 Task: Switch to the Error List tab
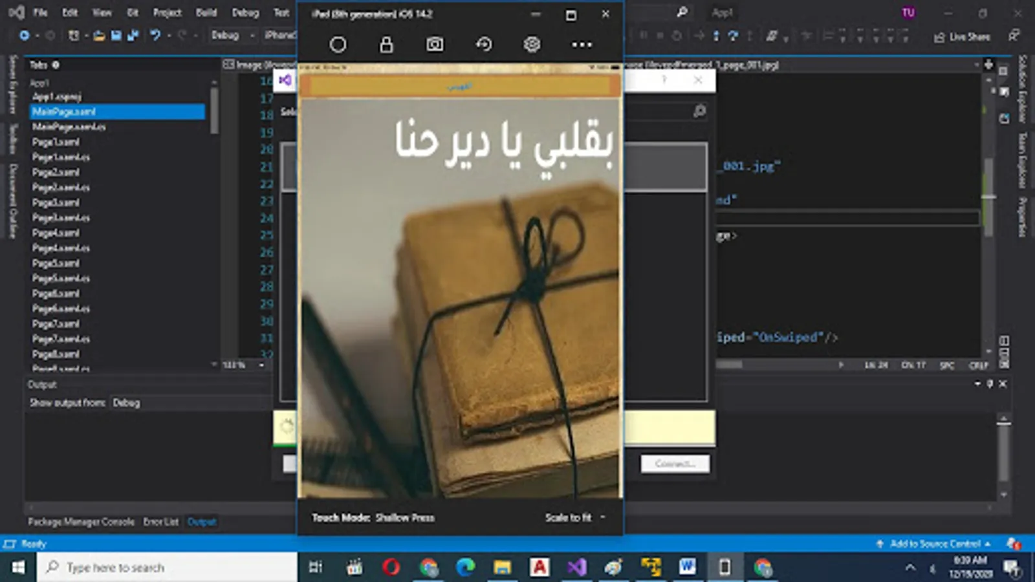160,522
